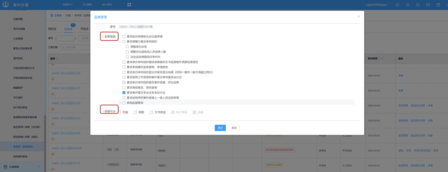Select 参考类（四类案件） in the sidebar
Image resolution: width=448 pixels, height=172 pixels.
tap(23, 146)
